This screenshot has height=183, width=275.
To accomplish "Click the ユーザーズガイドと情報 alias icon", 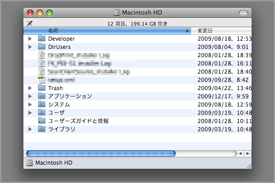I will (42, 121).
